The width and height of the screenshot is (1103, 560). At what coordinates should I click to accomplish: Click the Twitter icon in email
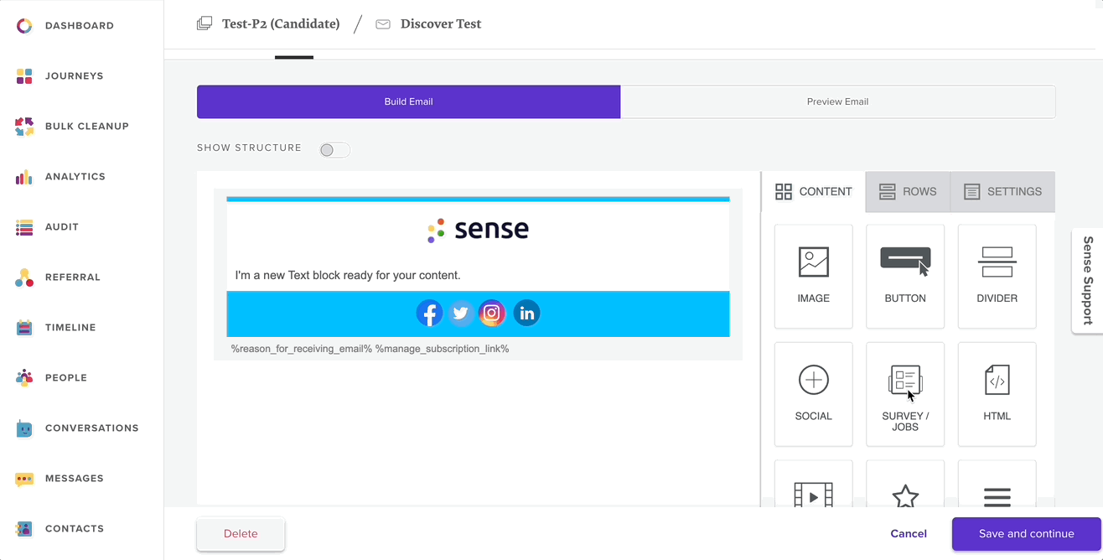point(460,314)
